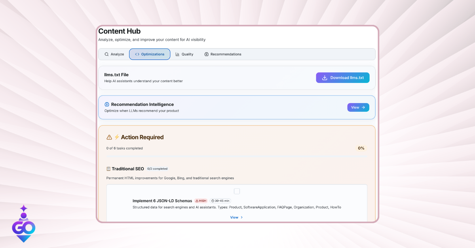Click the magnifier icon on the Analyze tab
This screenshot has height=248, width=475.
pyautogui.click(x=106, y=54)
